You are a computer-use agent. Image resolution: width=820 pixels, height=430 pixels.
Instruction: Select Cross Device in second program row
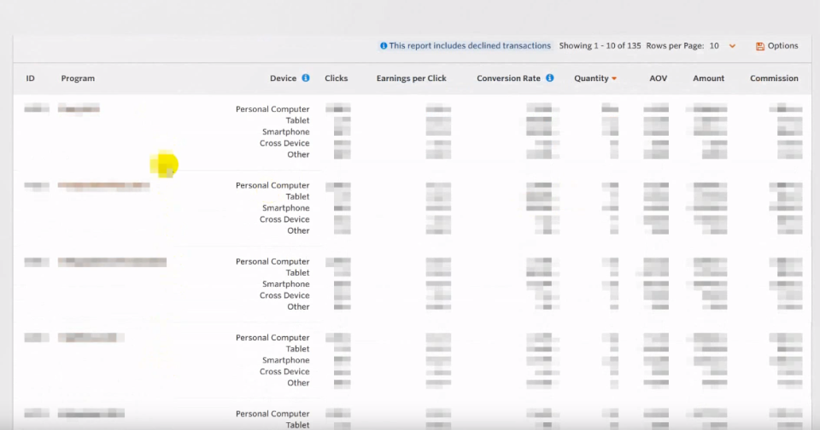(x=284, y=219)
